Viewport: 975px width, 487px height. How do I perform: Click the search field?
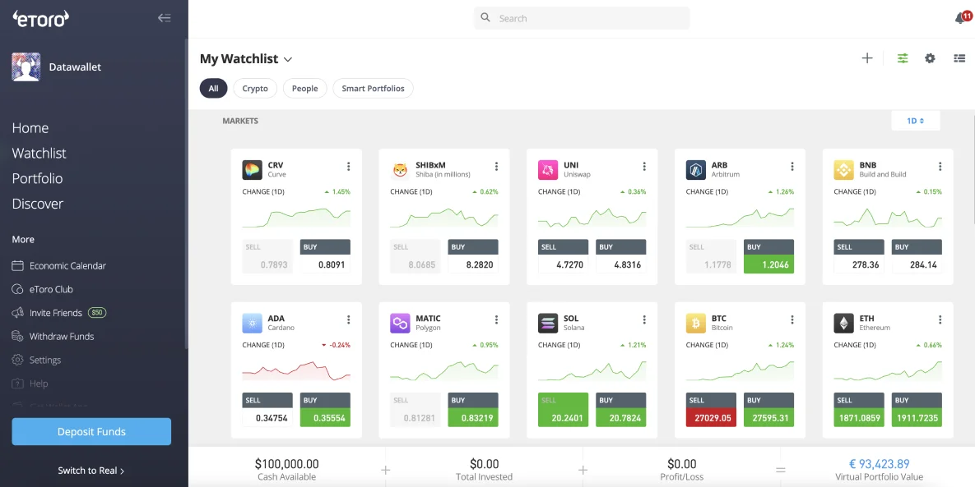pos(582,18)
